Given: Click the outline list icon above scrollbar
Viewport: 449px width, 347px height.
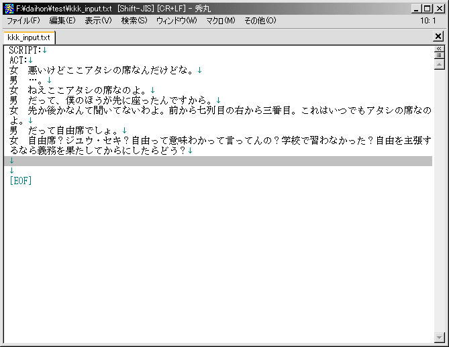Looking at the screenshot, I should [x=439, y=55].
